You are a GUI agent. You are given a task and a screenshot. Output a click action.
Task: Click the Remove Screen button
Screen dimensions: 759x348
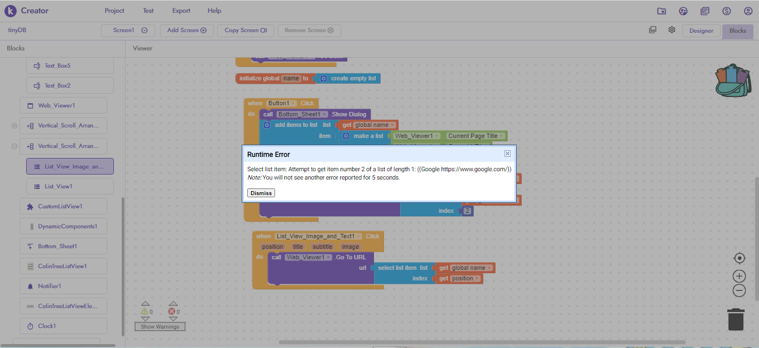(x=309, y=30)
